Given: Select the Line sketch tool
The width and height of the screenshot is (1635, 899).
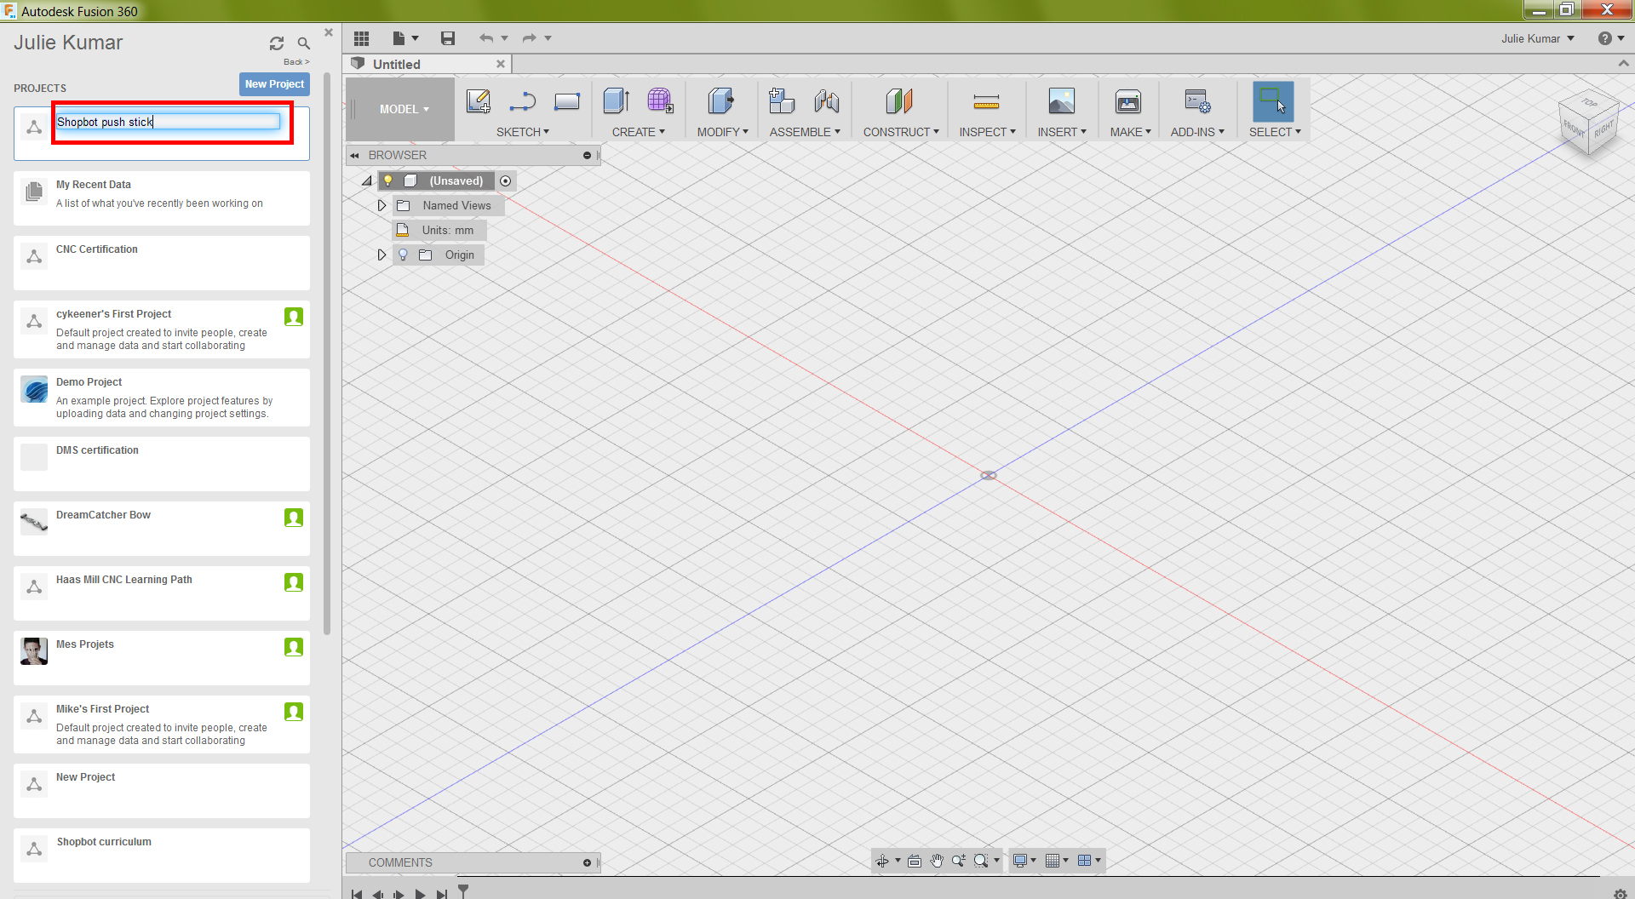Looking at the screenshot, I should pos(522,101).
